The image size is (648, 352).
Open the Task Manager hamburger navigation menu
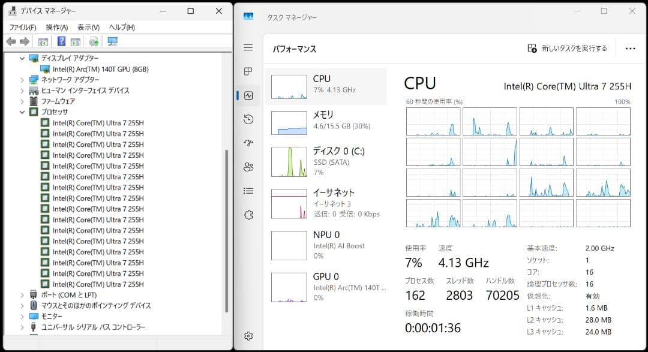tap(248, 47)
